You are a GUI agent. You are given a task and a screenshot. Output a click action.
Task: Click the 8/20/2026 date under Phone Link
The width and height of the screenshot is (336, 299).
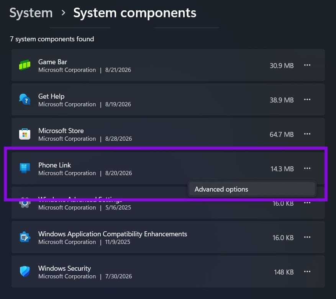[x=118, y=173]
